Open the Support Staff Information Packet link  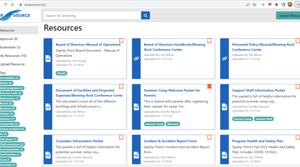[258, 90]
